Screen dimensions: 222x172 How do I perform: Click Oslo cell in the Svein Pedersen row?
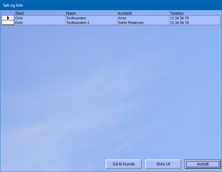40,23
